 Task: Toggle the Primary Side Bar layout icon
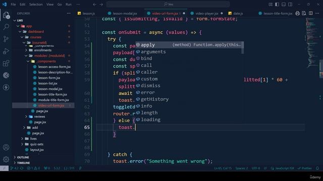coord(277,5)
